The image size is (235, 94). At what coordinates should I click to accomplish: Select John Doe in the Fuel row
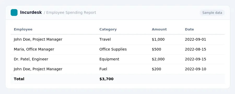click(x=38, y=69)
